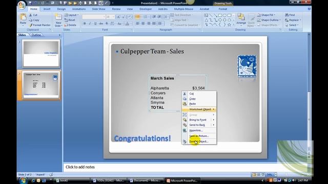The width and height of the screenshot is (328, 184).
Task: Switch to the Design ribbon tab
Action: [x=61, y=9]
